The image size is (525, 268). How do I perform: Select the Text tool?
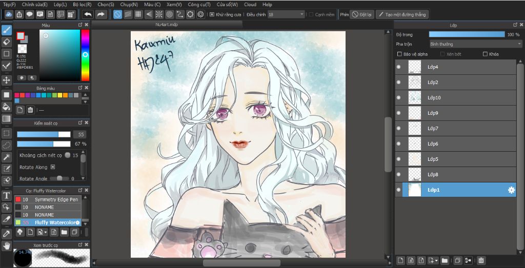pyautogui.click(x=6, y=195)
